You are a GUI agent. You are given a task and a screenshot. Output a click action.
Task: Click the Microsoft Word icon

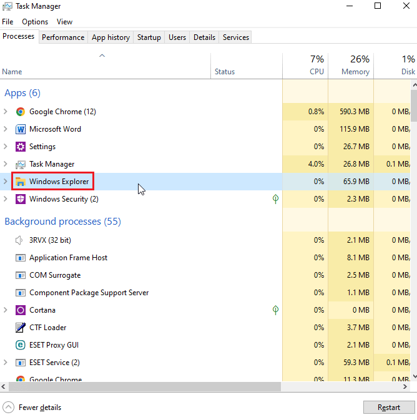point(20,129)
